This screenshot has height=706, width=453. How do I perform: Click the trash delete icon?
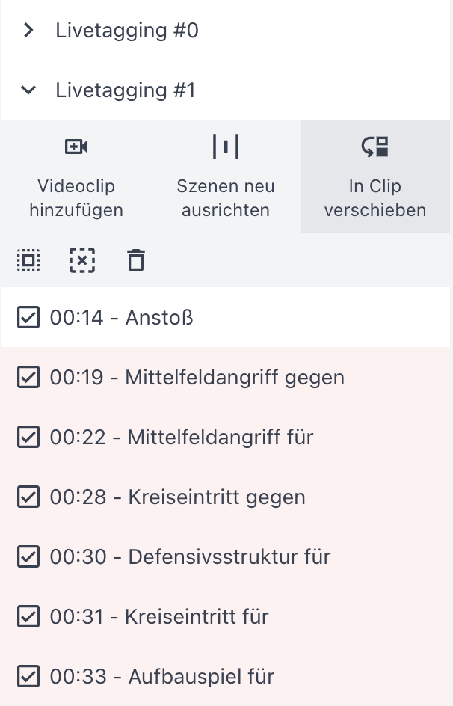coord(135,260)
